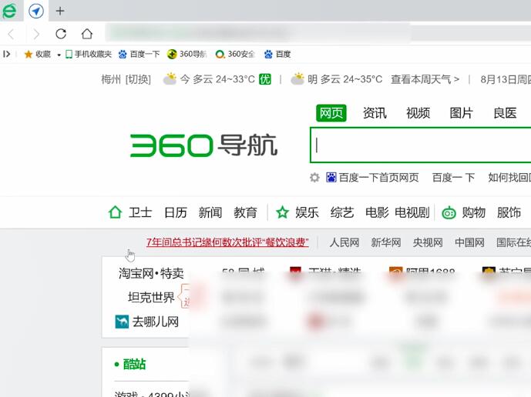531x397 pixels.
Task: Open the red 餐饮浪费 headline link
Action: 227,242
